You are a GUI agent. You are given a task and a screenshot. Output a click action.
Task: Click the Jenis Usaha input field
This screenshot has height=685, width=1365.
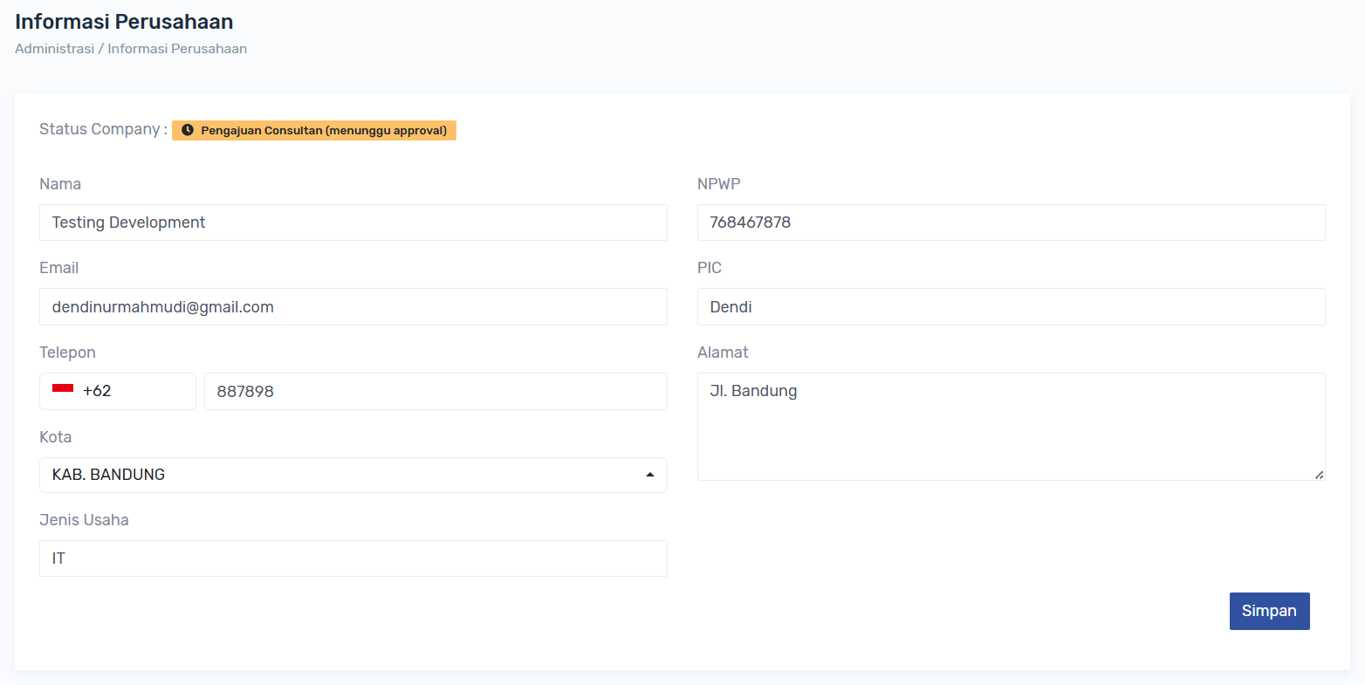(353, 558)
